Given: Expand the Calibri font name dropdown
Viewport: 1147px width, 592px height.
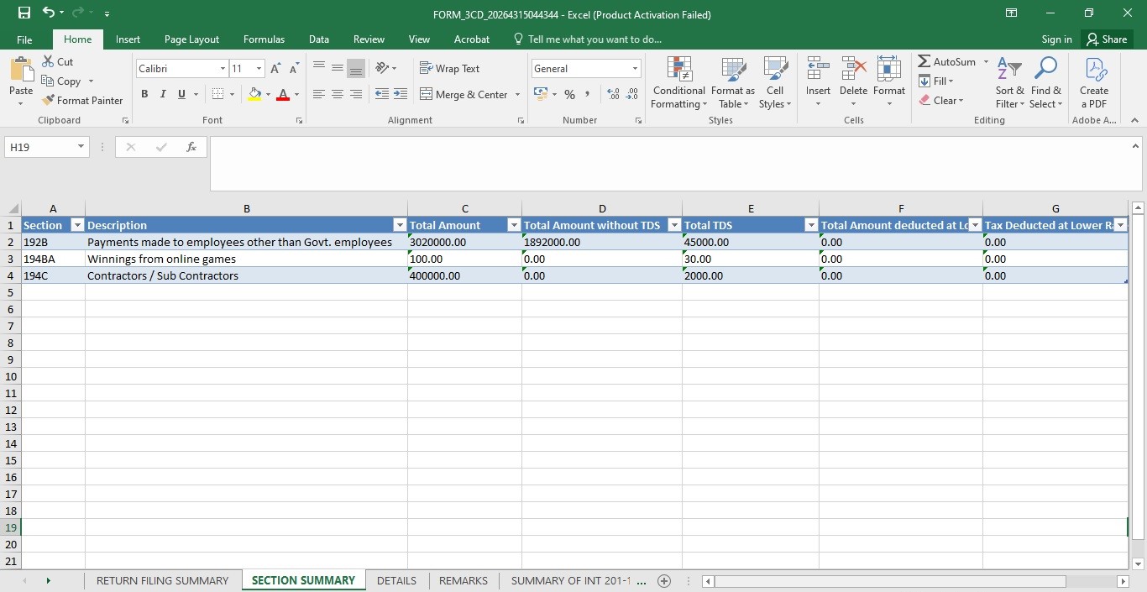Looking at the screenshot, I should [223, 69].
